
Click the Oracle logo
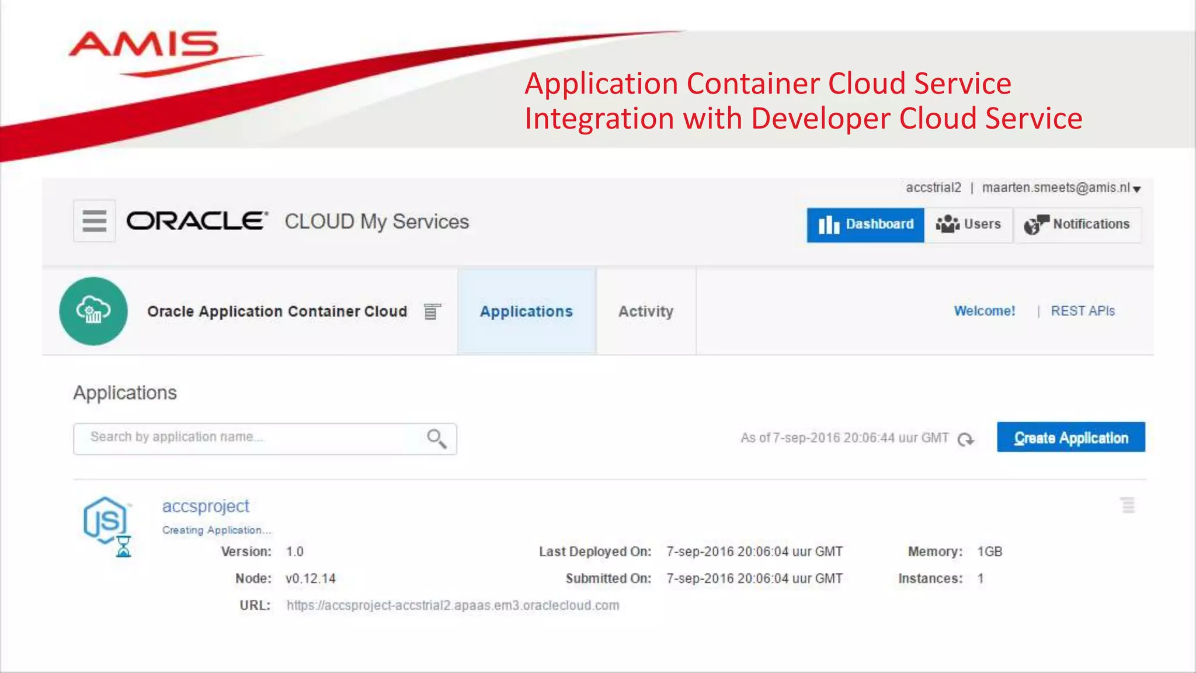(x=197, y=221)
